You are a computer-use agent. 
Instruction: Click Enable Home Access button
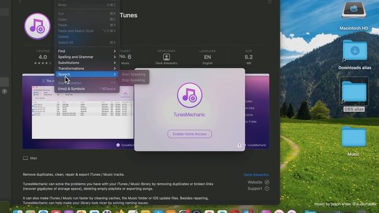189,134
